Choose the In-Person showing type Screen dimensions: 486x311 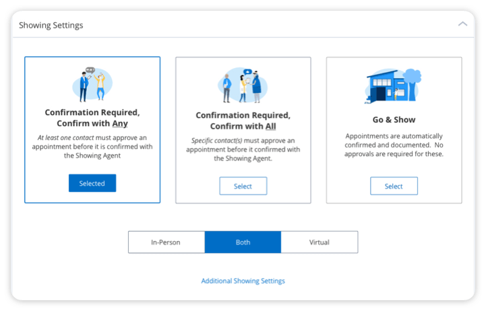tap(166, 242)
